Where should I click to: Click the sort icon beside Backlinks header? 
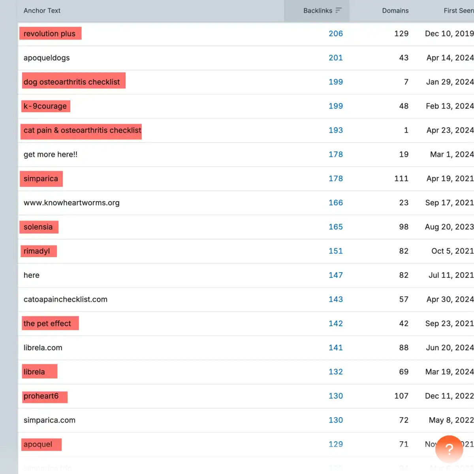(339, 11)
